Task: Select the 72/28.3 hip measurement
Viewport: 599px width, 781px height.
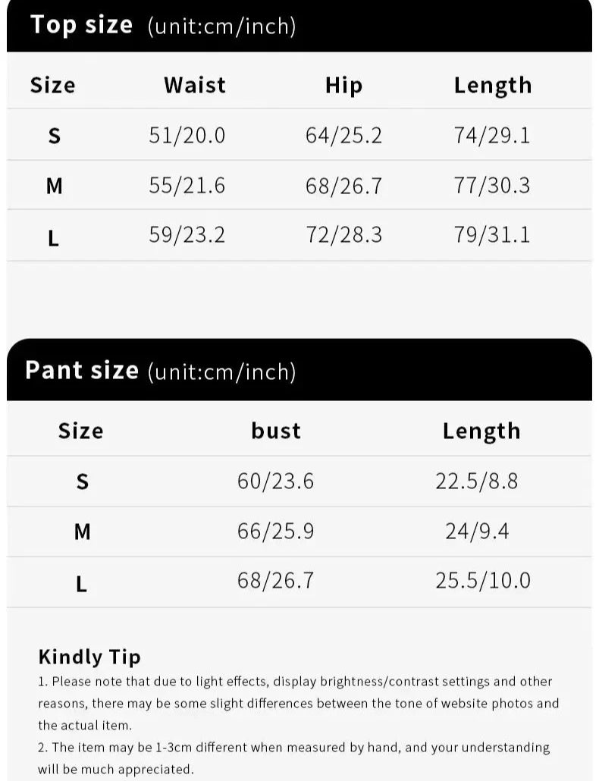Action: point(343,234)
